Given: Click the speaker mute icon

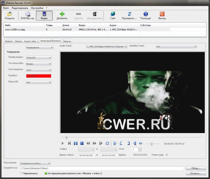Looking at the screenshot, I should pos(141,143).
